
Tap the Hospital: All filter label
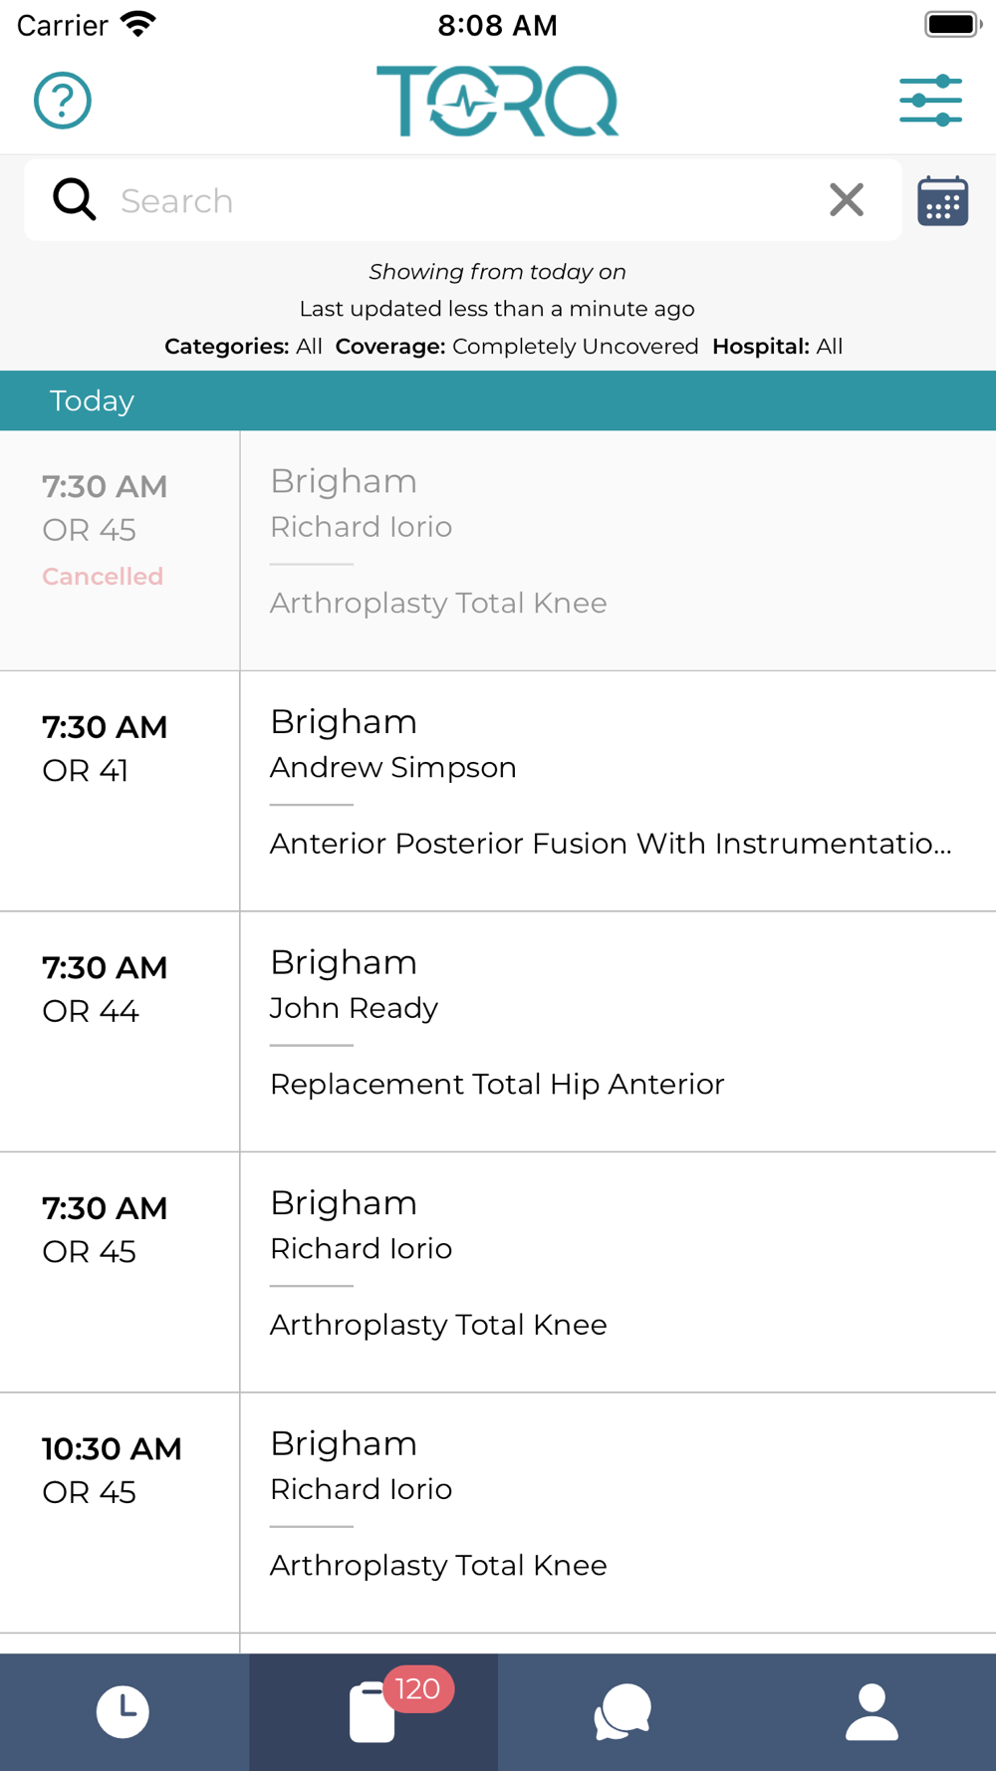tap(777, 347)
